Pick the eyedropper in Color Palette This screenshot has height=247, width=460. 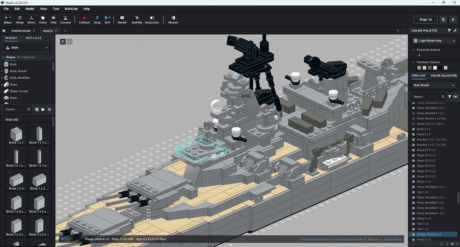point(455,31)
